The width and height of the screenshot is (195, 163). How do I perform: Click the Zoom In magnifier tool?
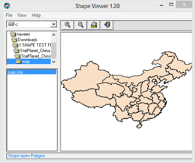pos(68,25)
